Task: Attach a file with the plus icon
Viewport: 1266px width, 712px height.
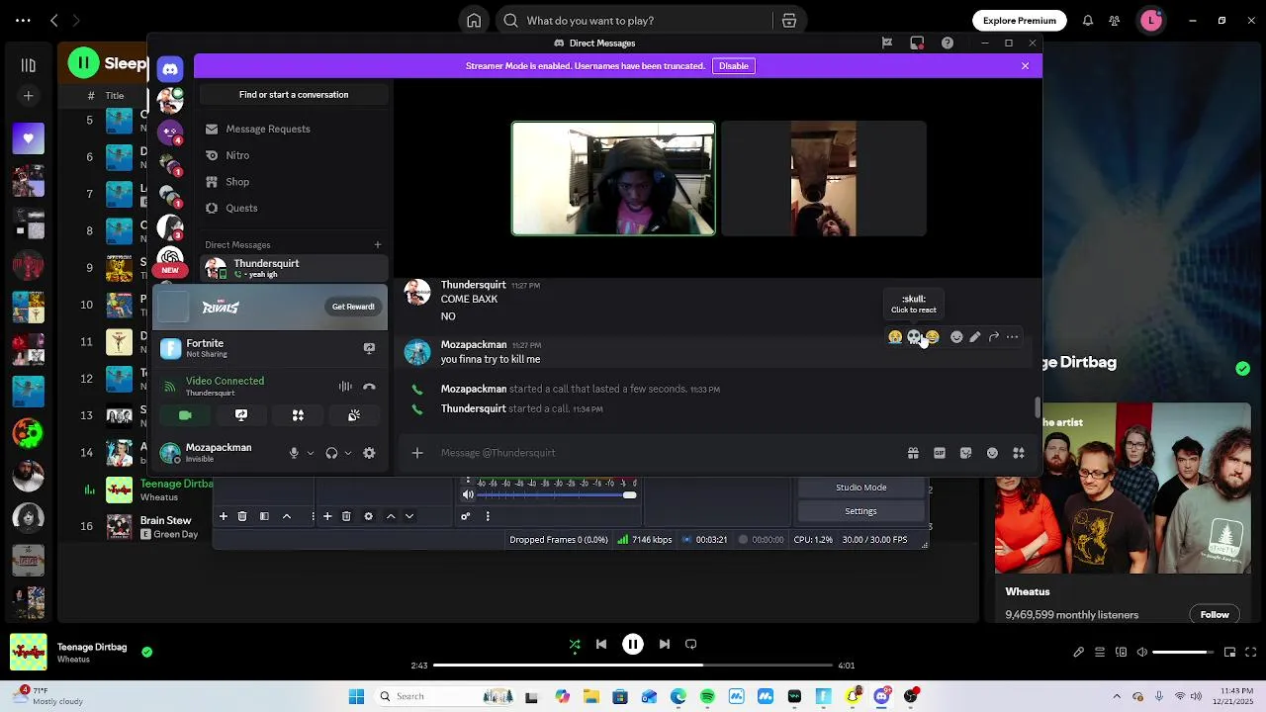Action: (417, 453)
